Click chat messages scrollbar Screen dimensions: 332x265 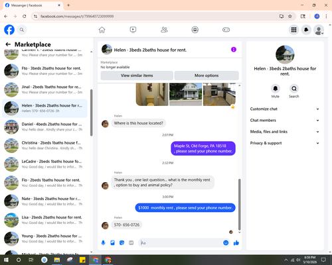point(240,205)
